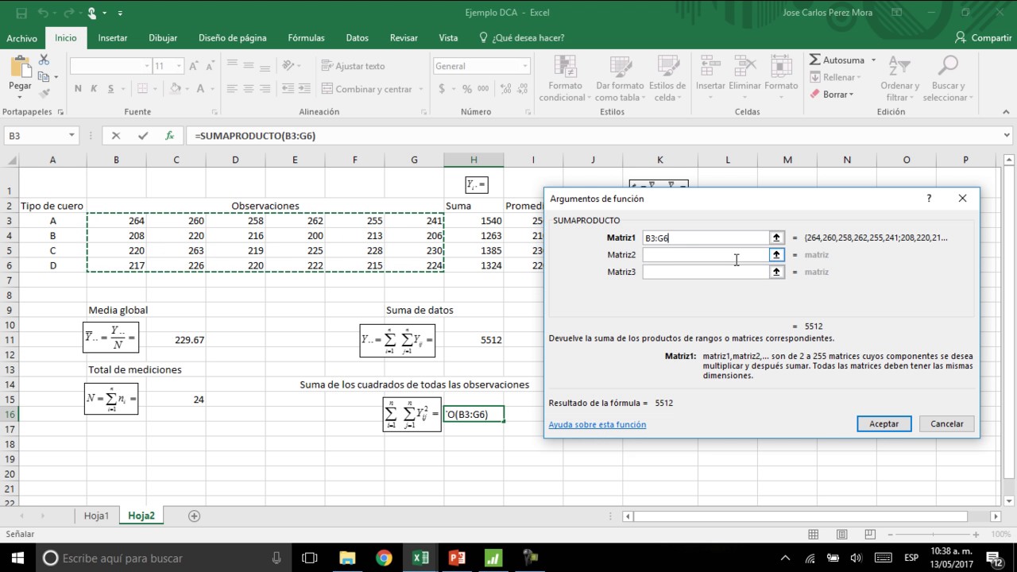Viewport: 1017px width, 572px height.
Task: Open Estilos de celda gallery
Action: point(667,79)
